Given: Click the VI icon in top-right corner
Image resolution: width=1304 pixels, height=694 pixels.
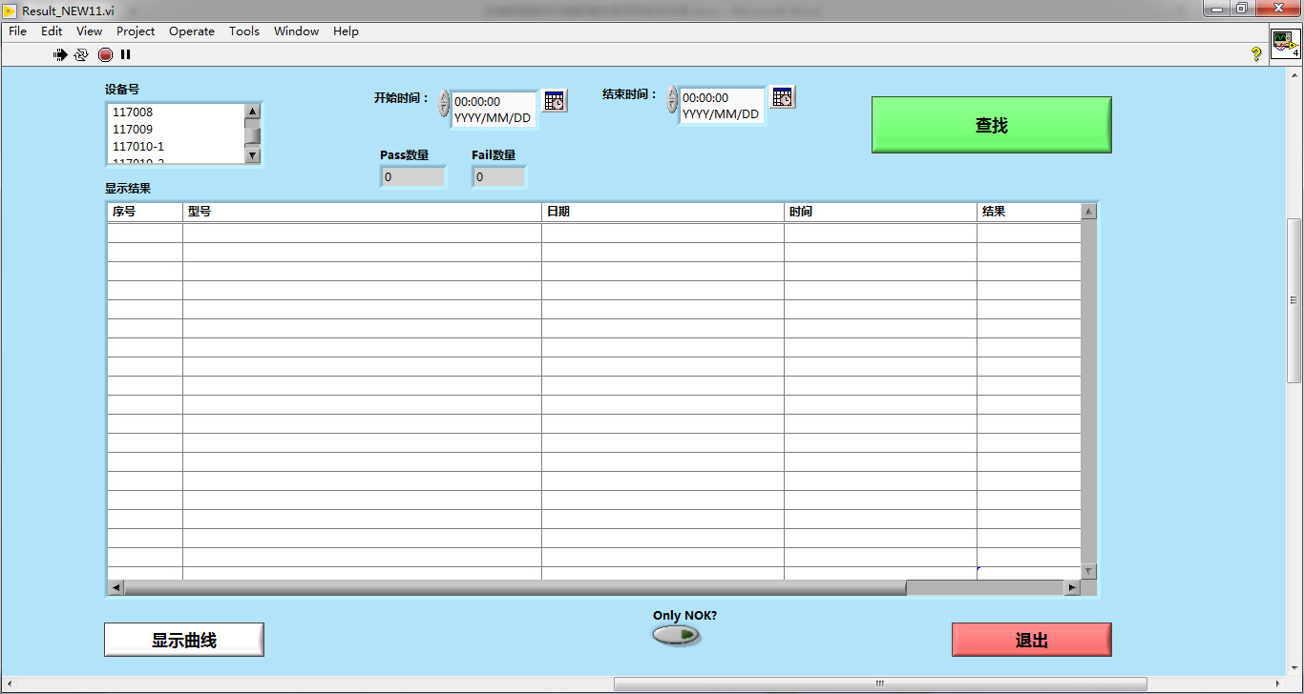Looking at the screenshot, I should pyautogui.click(x=1285, y=43).
